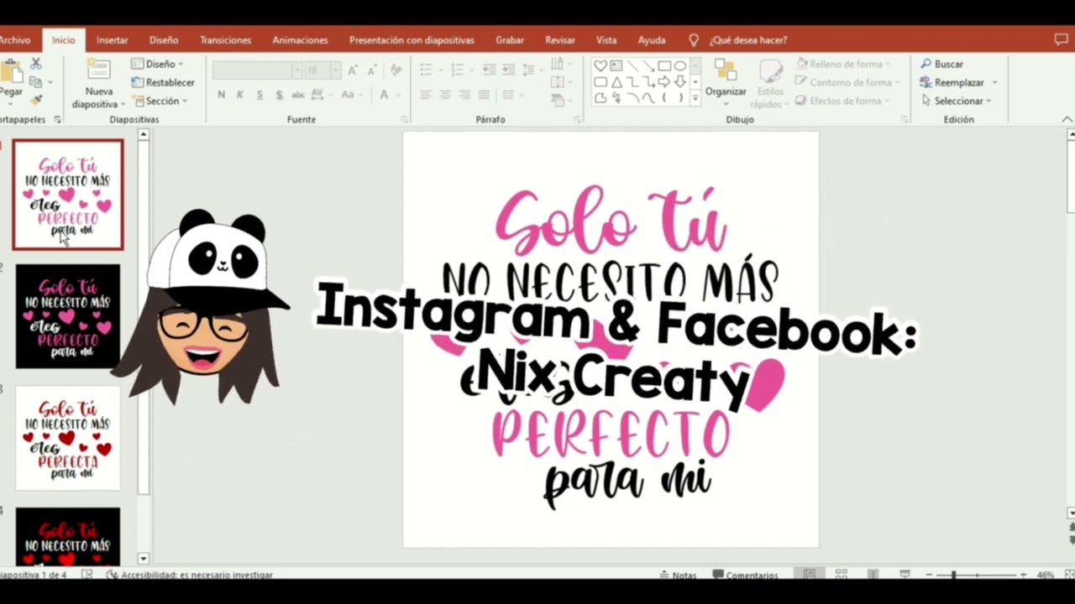The height and width of the screenshot is (604, 1075).
Task: Click the Reemplazar button
Action: [958, 82]
